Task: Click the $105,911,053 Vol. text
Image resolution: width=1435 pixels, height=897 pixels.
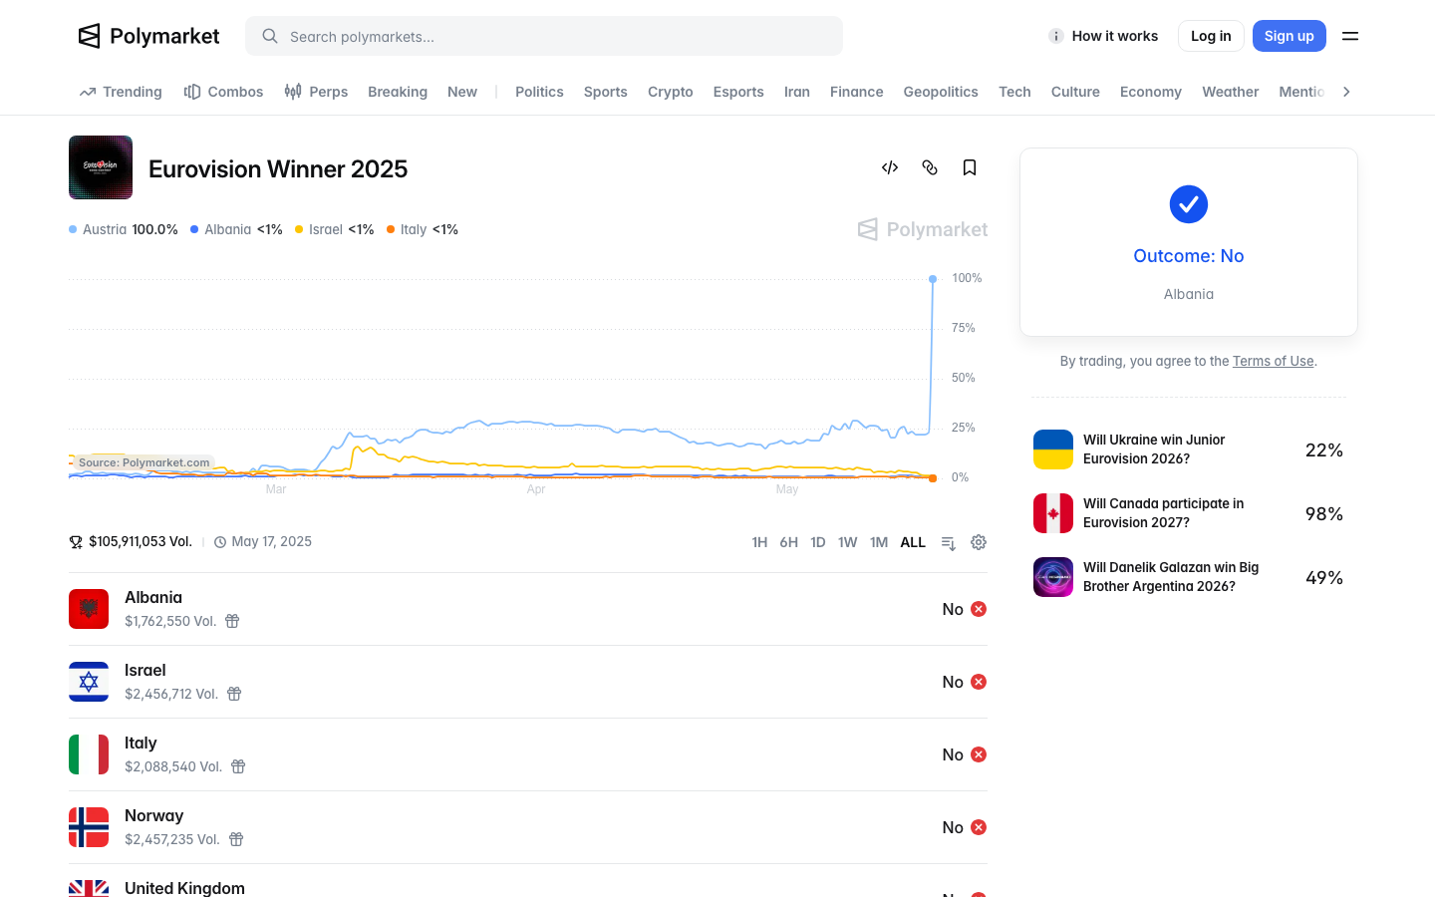Action: (x=141, y=541)
